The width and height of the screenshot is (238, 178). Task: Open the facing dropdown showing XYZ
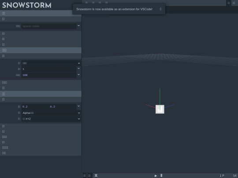(x=51, y=119)
